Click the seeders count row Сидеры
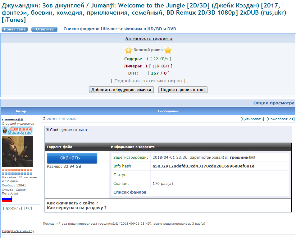Screen dimensions: 296x238 click(x=148, y=59)
